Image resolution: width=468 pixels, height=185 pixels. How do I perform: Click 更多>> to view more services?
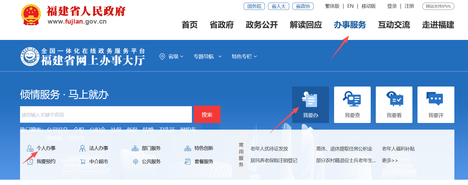tap(390, 161)
